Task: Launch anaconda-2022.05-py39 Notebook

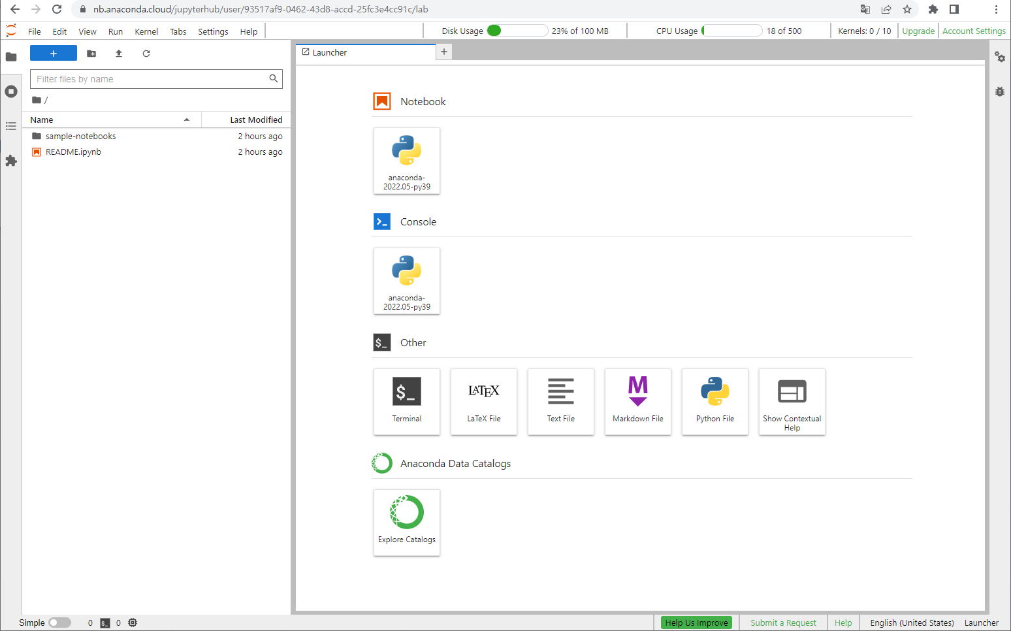Action: (407, 161)
